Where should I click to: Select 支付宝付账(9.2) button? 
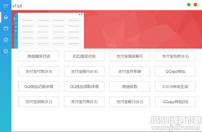coord(84,102)
